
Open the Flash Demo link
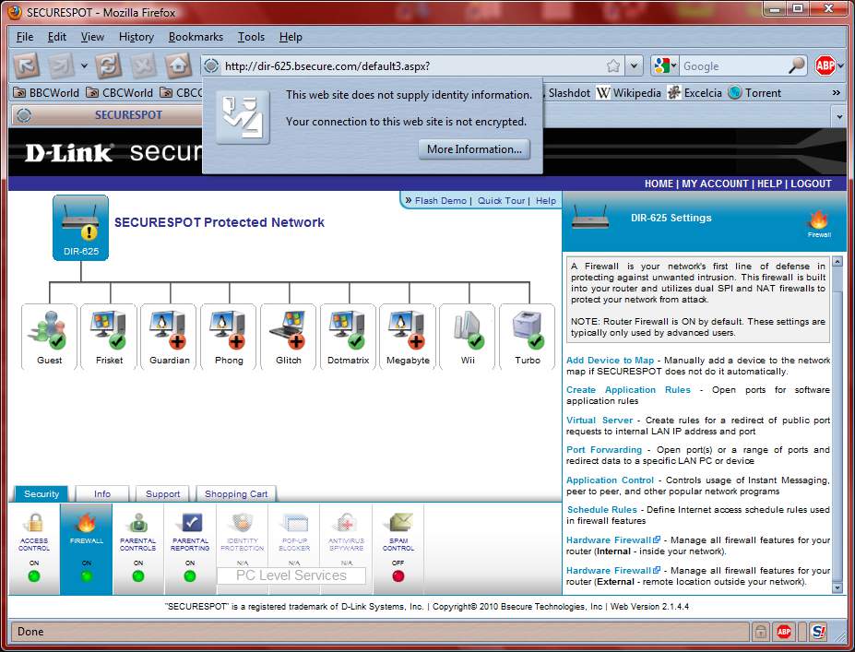pos(441,201)
